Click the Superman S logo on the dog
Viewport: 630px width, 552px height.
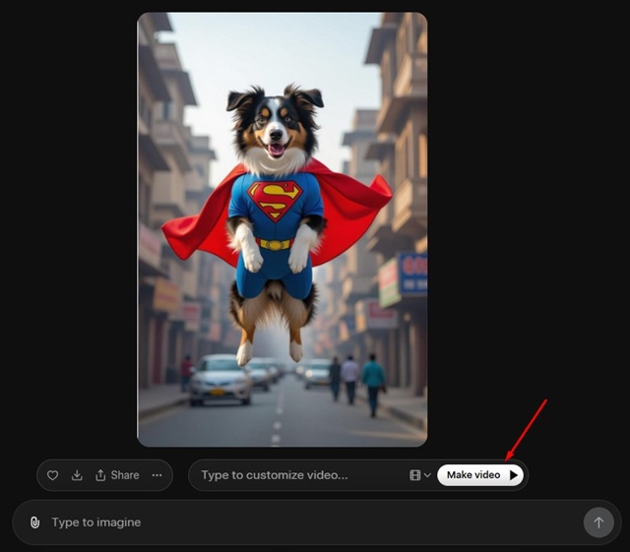coord(275,201)
